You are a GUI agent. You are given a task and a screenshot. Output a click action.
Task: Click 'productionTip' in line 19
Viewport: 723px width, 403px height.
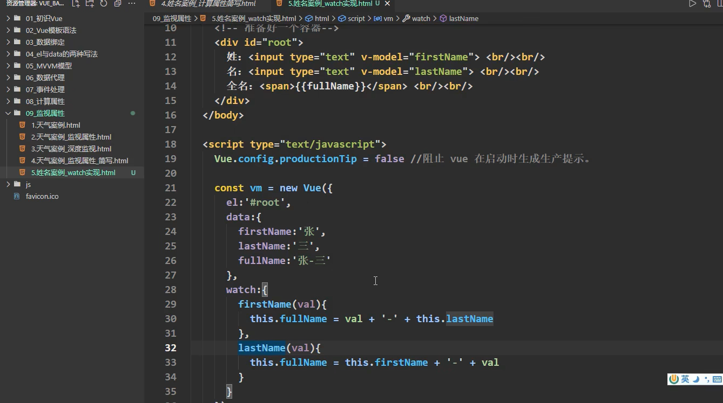click(318, 158)
